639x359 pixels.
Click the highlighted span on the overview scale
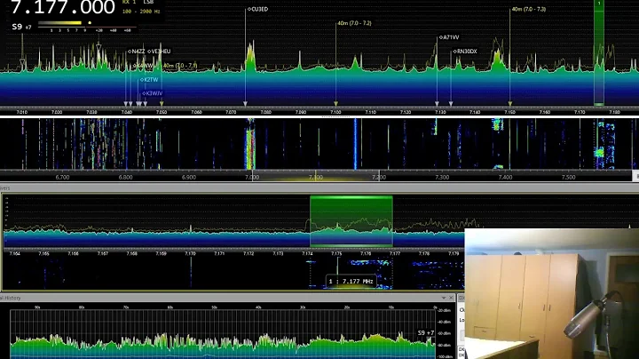pyautogui.click(x=315, y=178)
